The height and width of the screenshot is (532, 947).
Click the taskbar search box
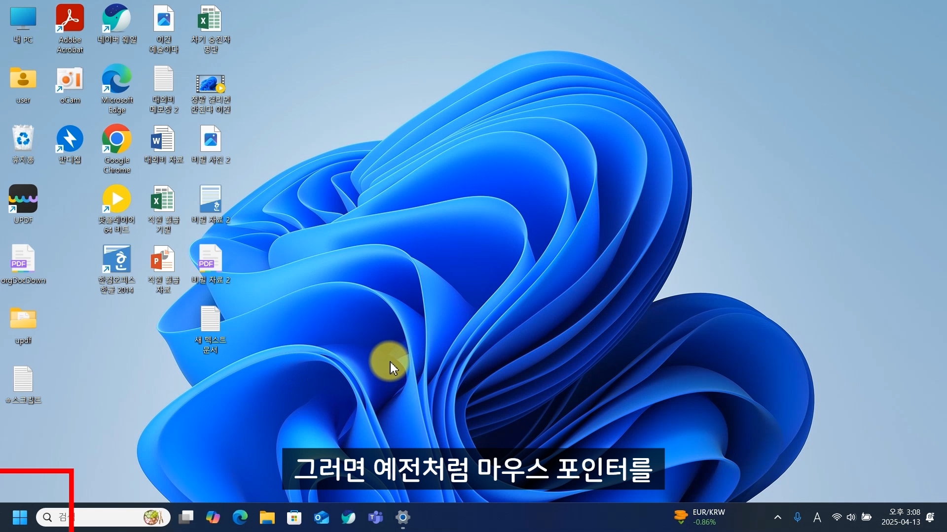pyautogui.click(x=104, y=517)
